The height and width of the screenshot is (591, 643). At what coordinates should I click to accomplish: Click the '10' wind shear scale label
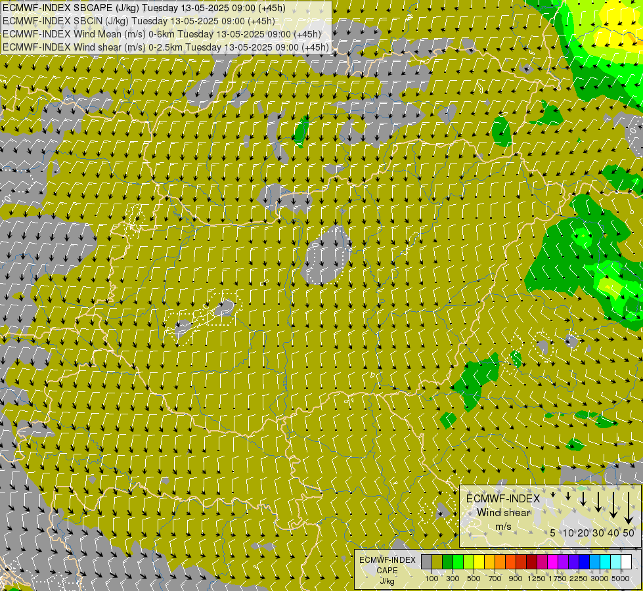[x=568, y=533]
